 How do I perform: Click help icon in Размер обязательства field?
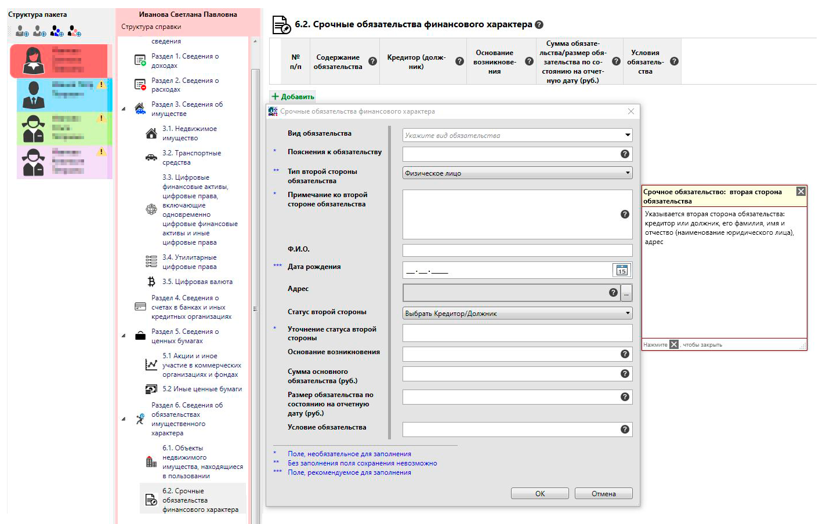625,396
